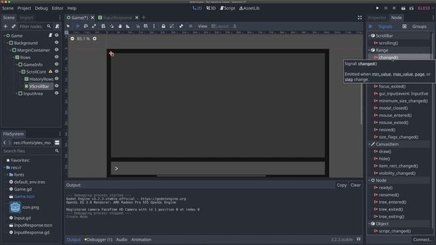436x245 pixels.
Task: Click ScrollCont warning triangle icon
Action: pyautogui.click(x=50, y=71)
